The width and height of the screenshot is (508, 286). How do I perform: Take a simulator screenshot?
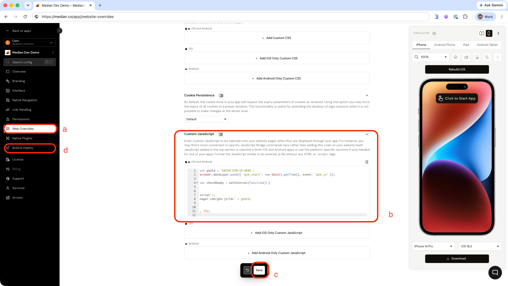[477, 57]
